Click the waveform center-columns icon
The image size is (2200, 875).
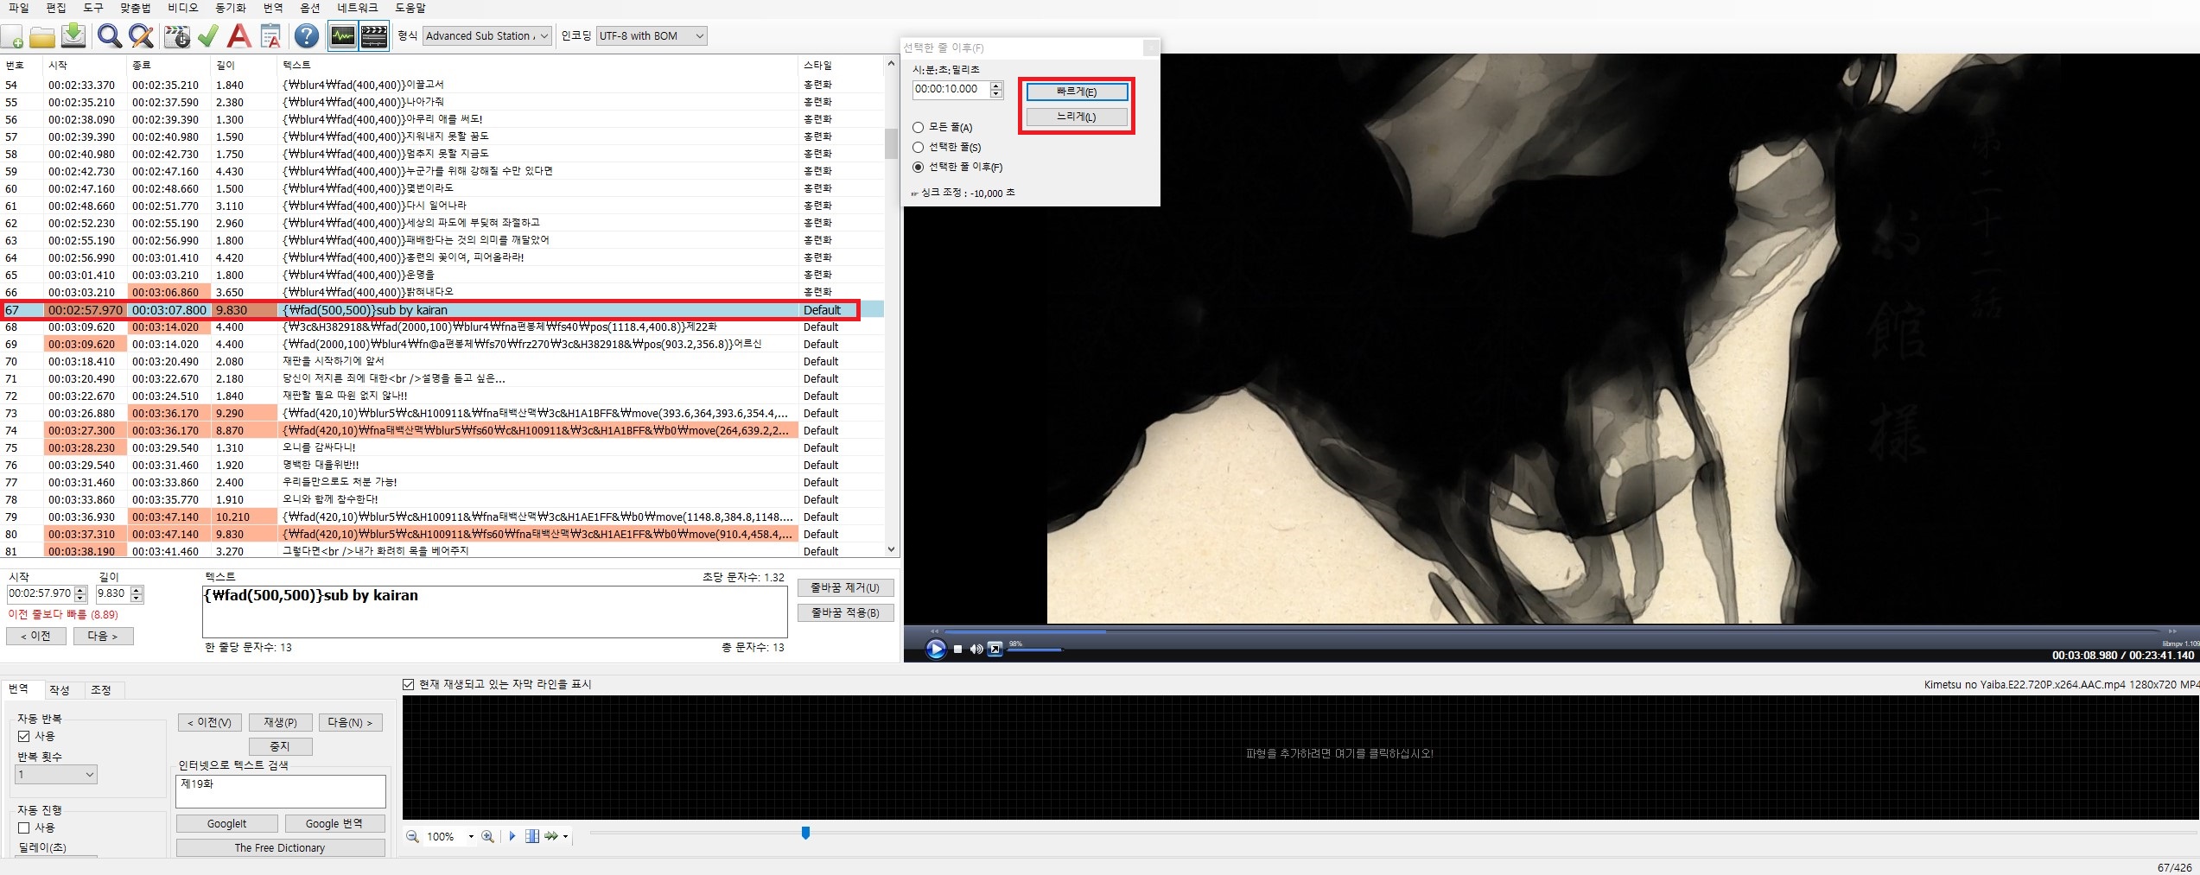point(532,836)
